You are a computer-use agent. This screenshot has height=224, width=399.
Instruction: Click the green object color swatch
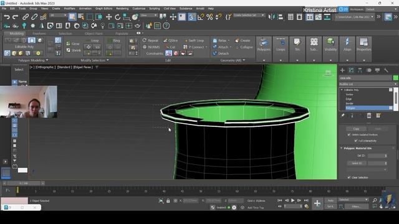[x=395, y=78]
